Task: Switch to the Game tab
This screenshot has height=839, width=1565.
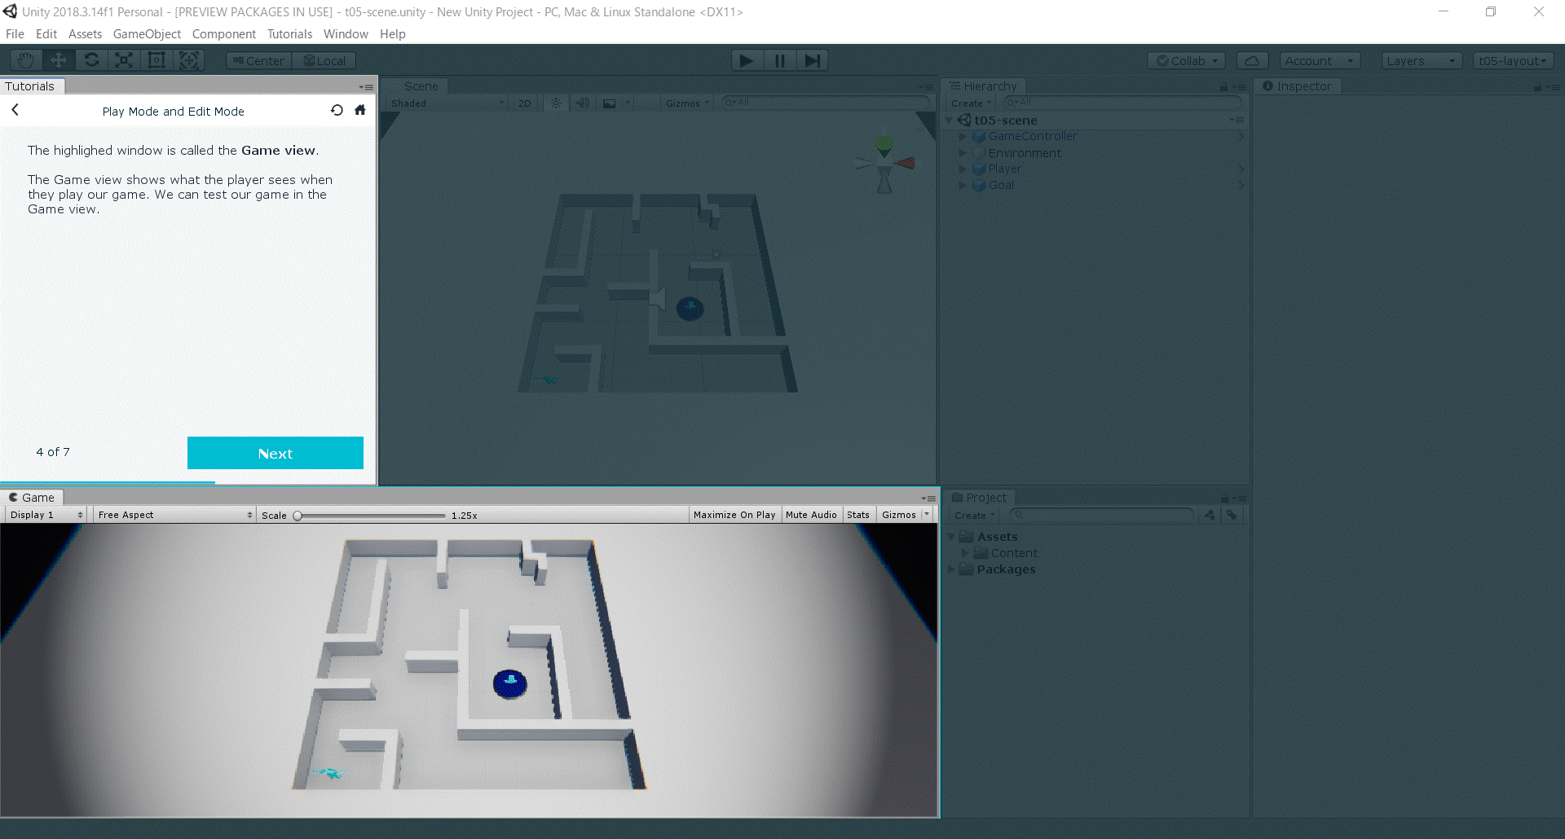Action: click(x=33, y=498)
